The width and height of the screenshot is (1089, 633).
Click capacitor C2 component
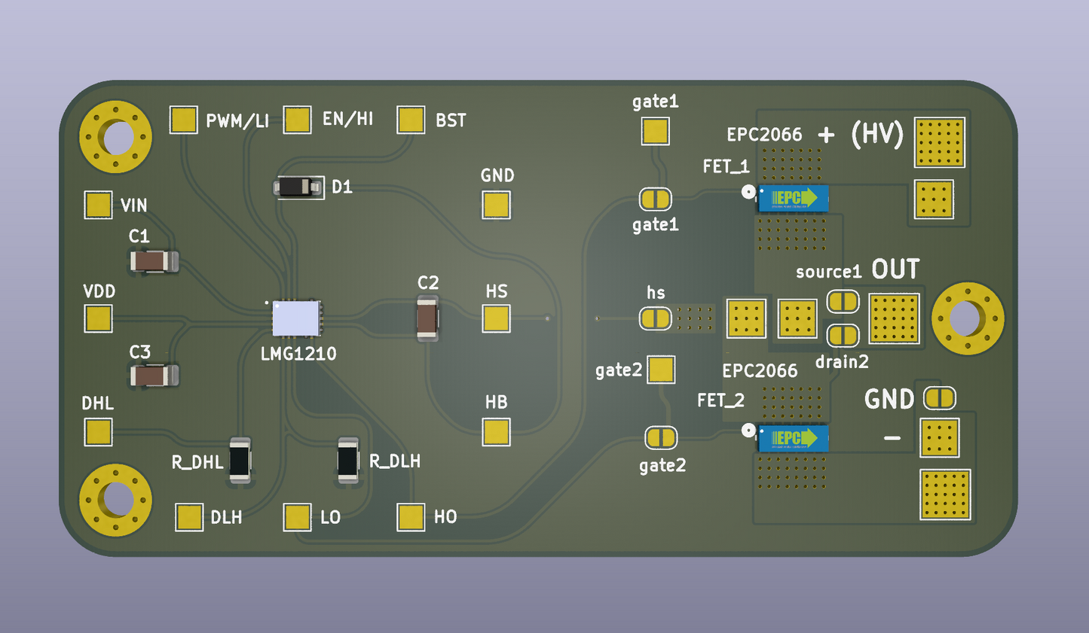427,318
